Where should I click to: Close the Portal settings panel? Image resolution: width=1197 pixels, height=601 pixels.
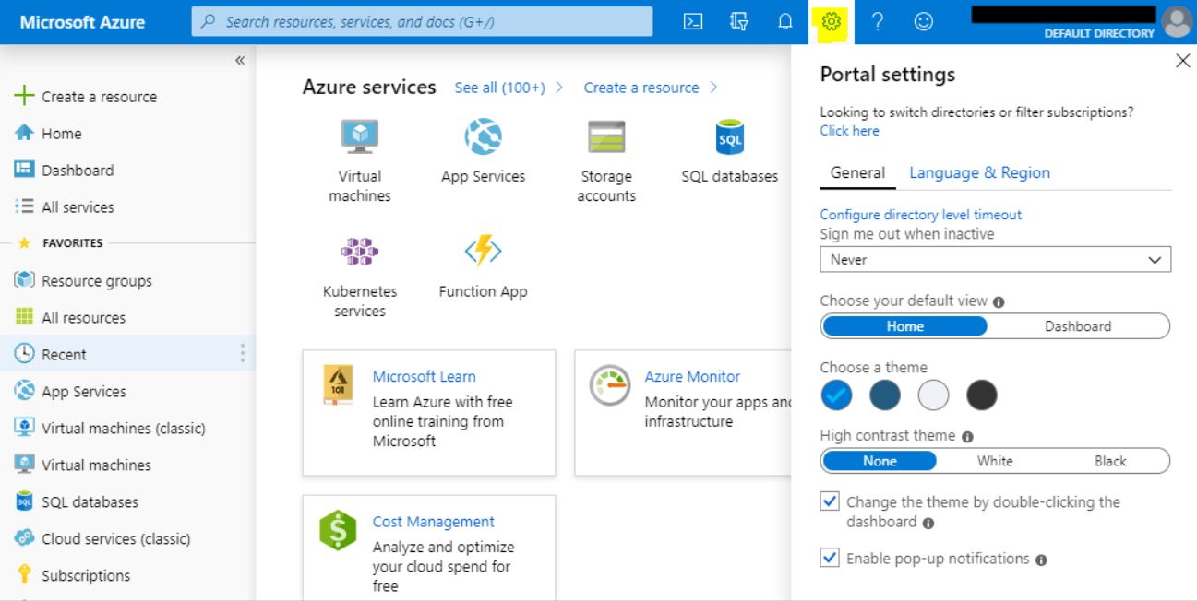coord(1182,61)
